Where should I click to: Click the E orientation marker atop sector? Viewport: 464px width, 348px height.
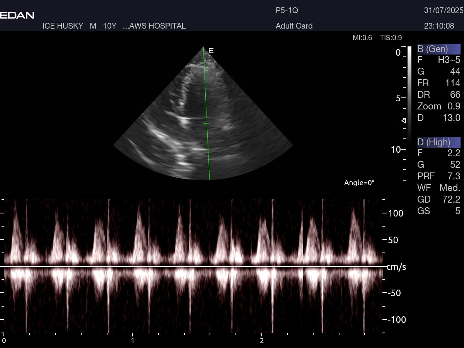pos(211,50)
